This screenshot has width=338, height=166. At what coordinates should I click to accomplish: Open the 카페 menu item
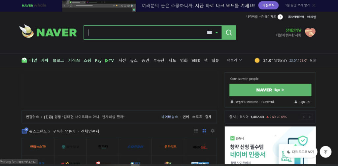(45, 60)
